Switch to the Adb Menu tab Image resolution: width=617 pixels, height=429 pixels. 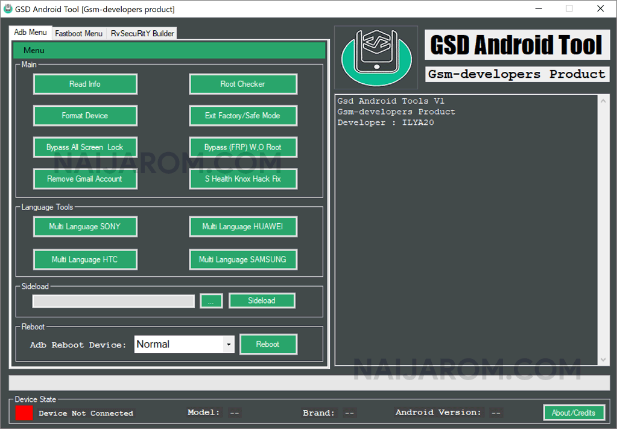coord(30,33)
